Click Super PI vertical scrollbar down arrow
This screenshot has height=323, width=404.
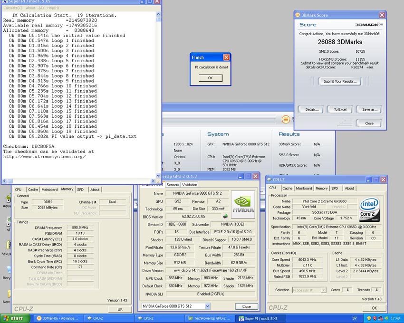coord(158,175)
